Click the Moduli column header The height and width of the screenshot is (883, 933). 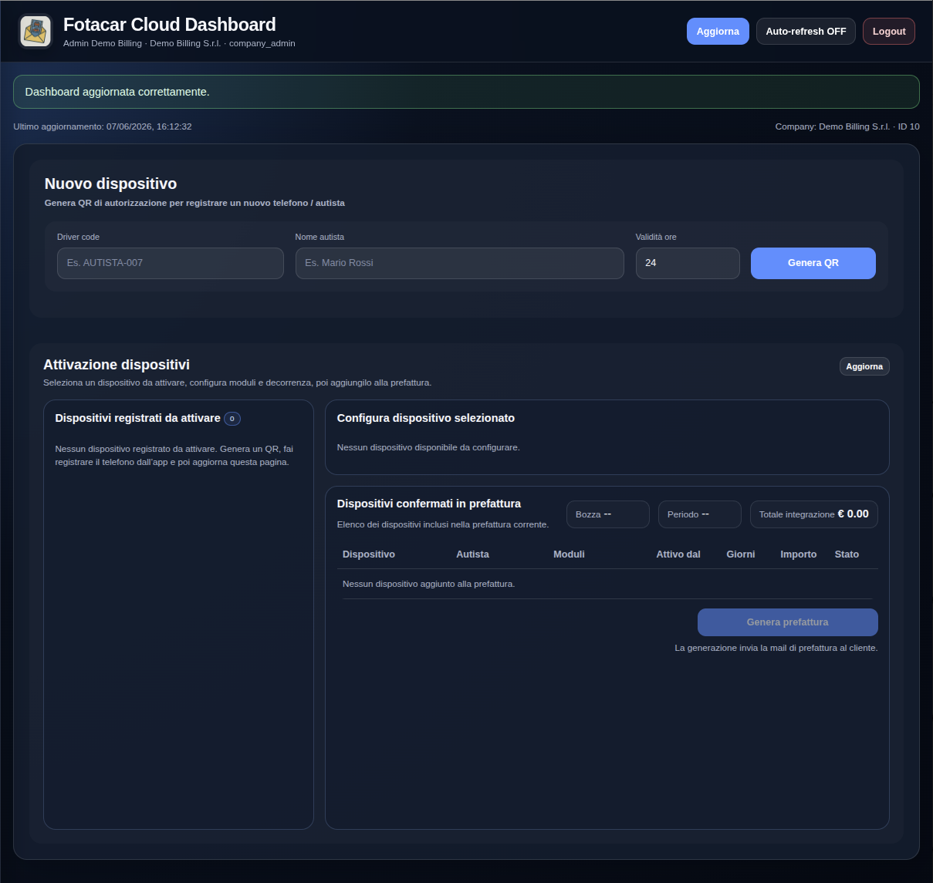pyautogui.click(x=569, y=554)
